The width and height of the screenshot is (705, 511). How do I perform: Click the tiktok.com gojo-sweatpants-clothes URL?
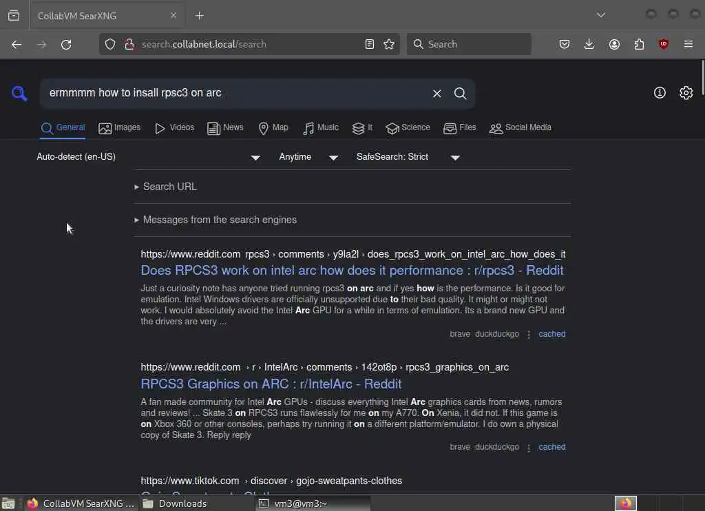pyautogui.click(x=271, y=481)
